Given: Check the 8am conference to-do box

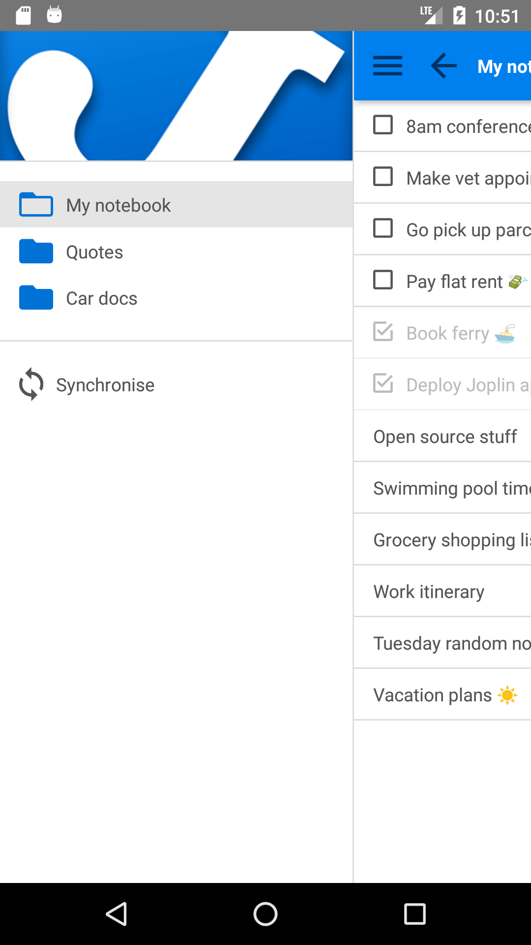Looking at the screenshot, I should (383, 125).
